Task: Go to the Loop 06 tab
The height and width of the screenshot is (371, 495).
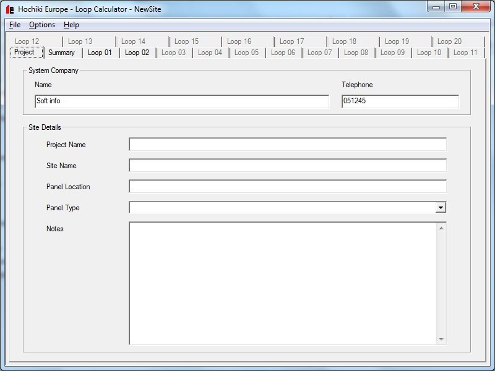Action: [283, 53]
